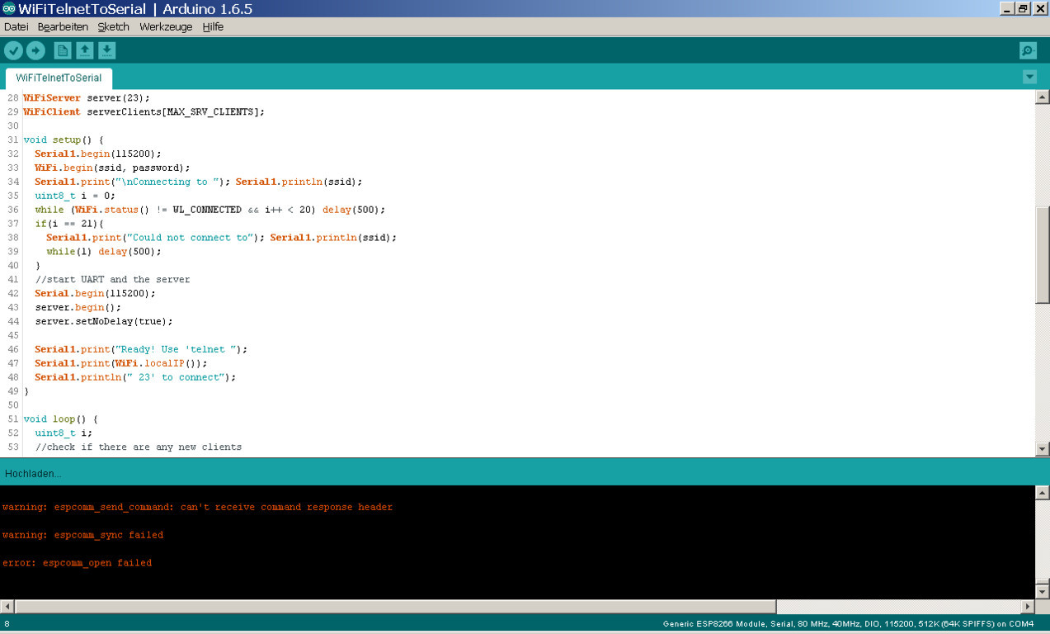
Task: Click the editor scrollbar down arrow
Action: click(1042, 449)
